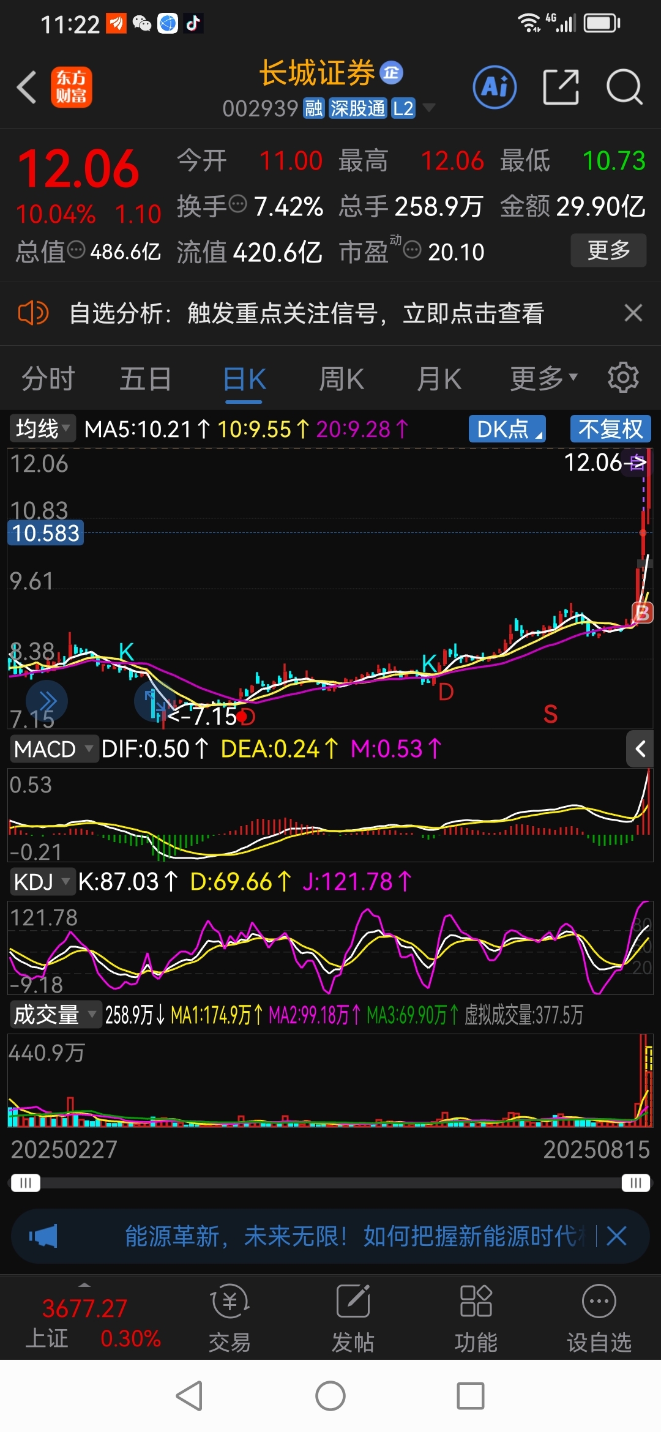Tap the 12.06 arrow marker on chart
661x1432 pixels.
(605, 463)
